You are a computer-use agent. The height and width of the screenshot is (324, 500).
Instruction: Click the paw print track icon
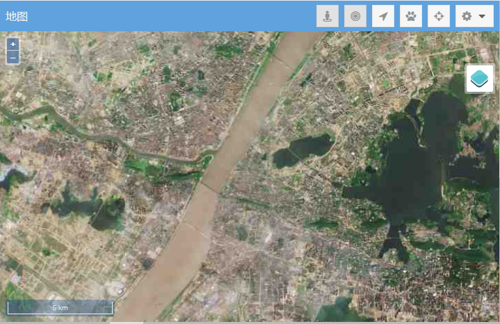pyautogui.click(x=411, y=16)
